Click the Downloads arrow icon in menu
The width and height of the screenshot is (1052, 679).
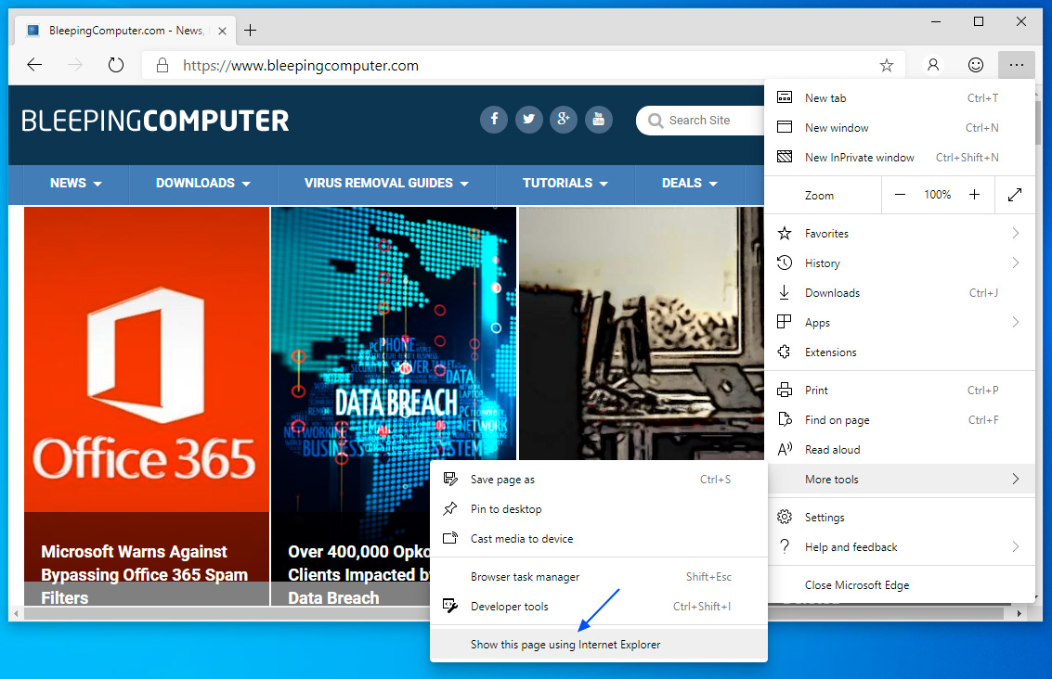784,292
